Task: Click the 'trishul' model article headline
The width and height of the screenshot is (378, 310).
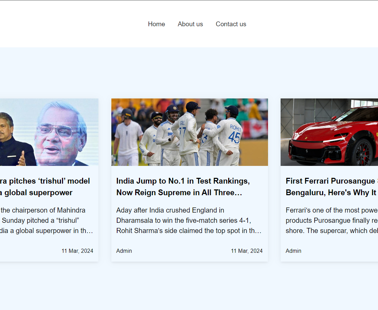Action: point(45,187)
